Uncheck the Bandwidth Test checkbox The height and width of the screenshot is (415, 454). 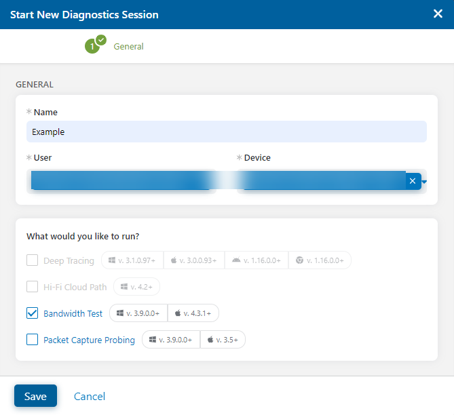(32, 313)
